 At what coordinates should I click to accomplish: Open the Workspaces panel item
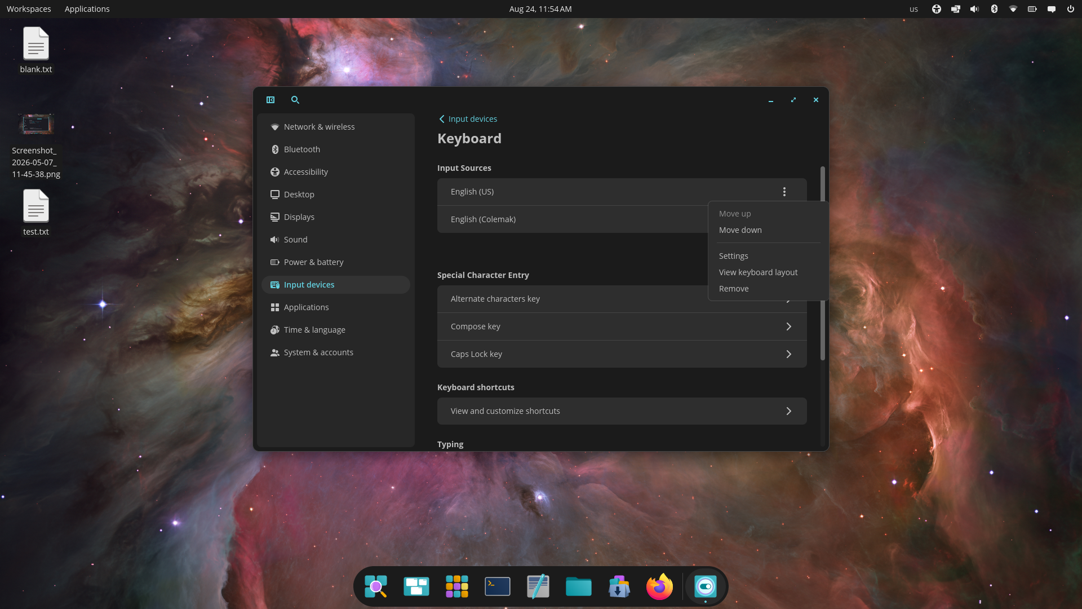[29, 9]
